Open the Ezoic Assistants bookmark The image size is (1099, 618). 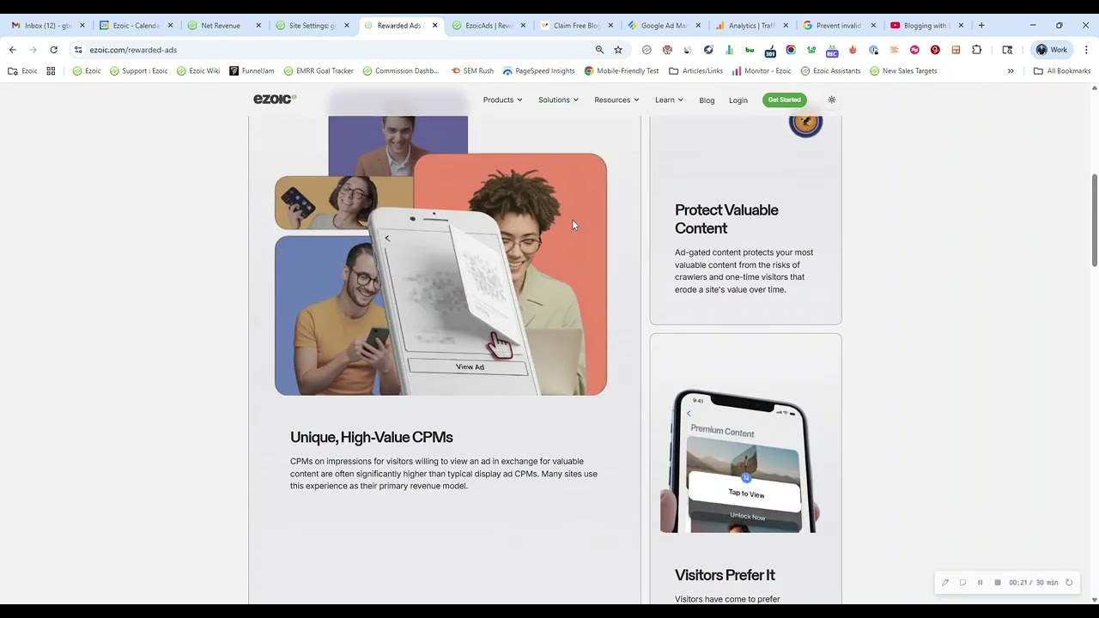(830, 70)
